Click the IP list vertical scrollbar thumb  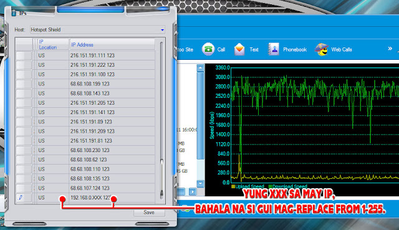(161, 179)
